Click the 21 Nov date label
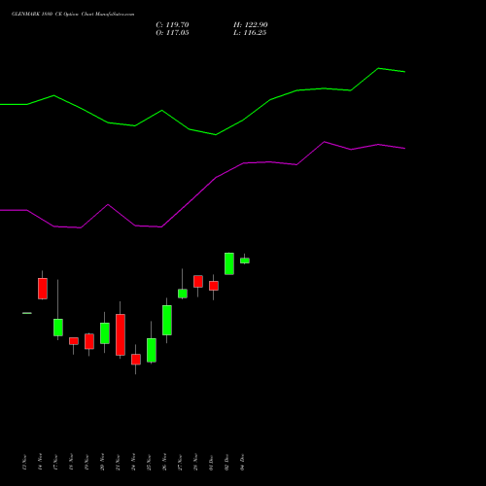486x486 pixels. click(x=118, y=462)
